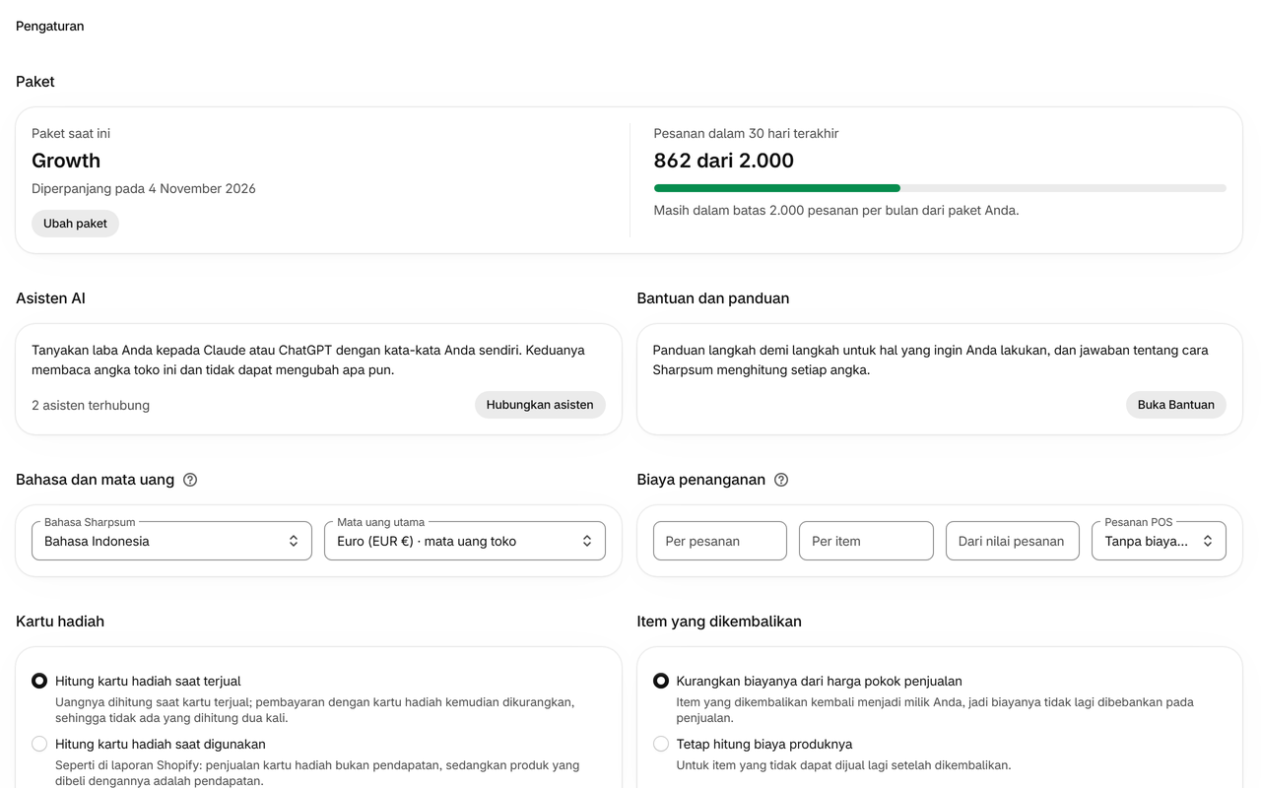Focus the Per pesanan input field
The image size is (1261, 788).
(x=720, y=541)
